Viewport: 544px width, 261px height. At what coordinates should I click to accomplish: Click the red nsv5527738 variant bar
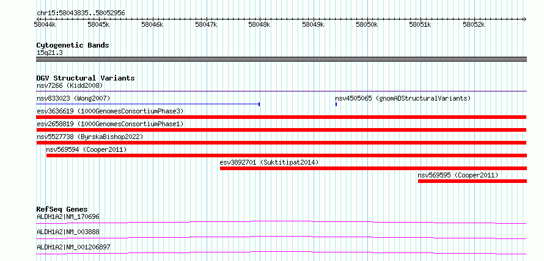pos(281,143)
